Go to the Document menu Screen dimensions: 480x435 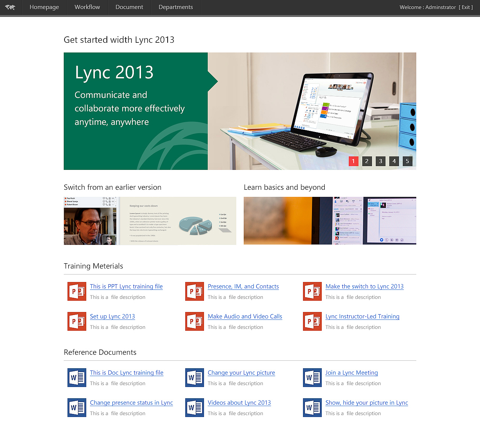coord(129,7)
